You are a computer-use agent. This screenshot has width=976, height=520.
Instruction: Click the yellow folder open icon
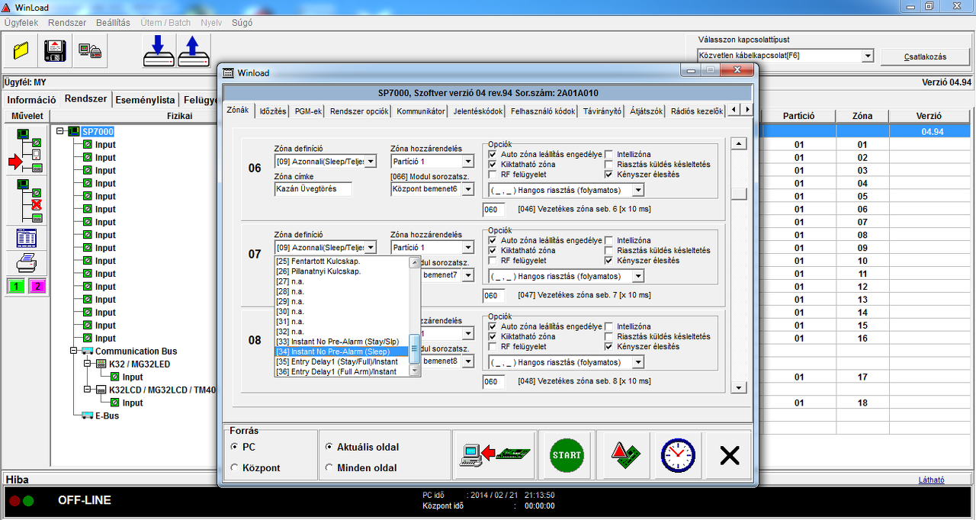tap(21, 51)
